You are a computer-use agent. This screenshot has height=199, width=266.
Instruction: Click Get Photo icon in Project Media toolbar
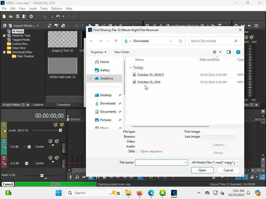[x=56, y=26]
